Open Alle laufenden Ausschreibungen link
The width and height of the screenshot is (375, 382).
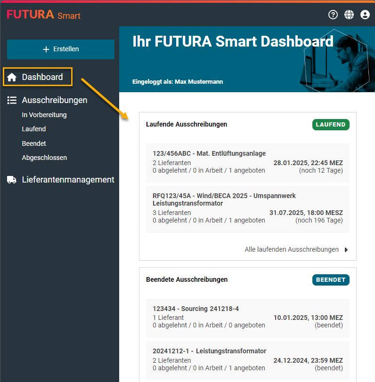point(292,249)
